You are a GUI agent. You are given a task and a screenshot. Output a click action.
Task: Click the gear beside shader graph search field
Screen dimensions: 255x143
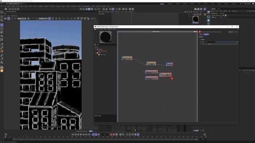click(95, 45)
